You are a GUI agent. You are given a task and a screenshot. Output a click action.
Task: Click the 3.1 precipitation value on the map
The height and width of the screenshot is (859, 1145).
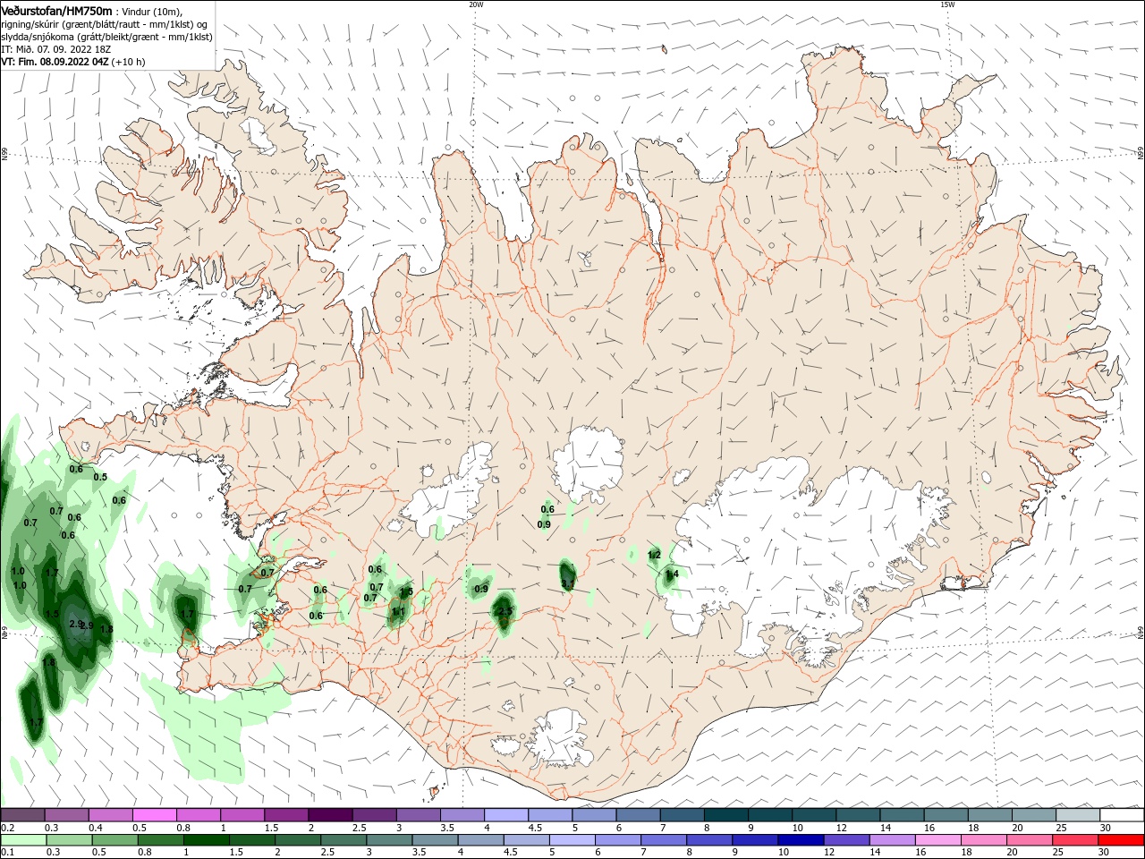[567, 584]
